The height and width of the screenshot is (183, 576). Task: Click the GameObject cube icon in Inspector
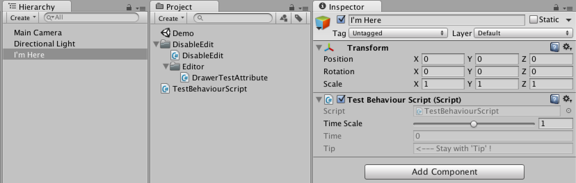coord(323,23)
